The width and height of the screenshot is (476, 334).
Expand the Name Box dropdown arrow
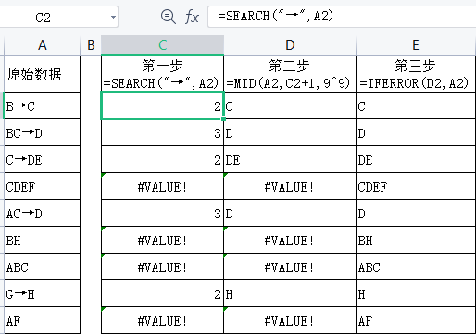113,17
